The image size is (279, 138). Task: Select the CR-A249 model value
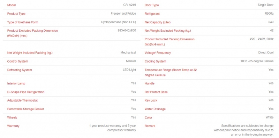point(129,5)
